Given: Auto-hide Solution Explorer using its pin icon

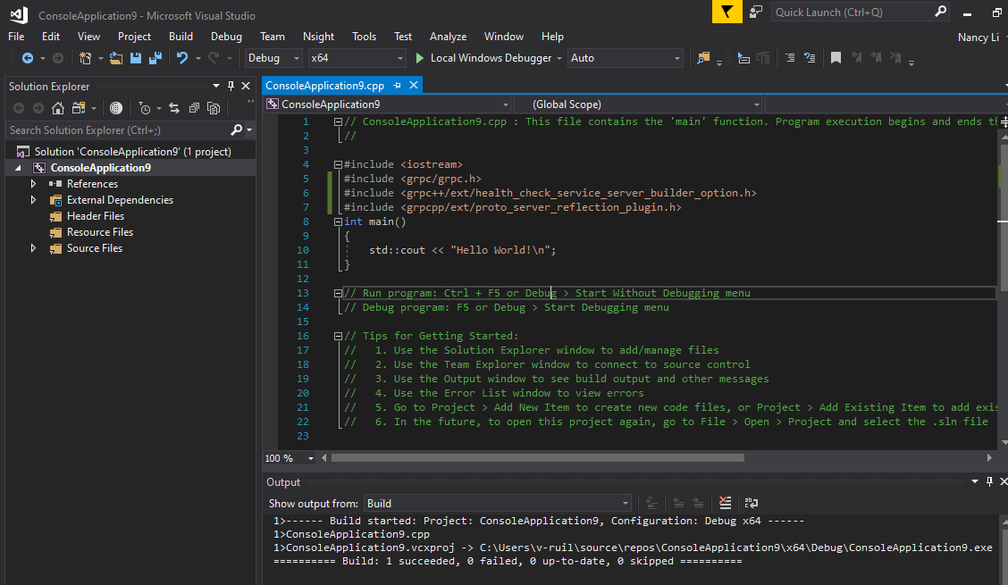Looking at the screenshot, I should click(x=230, y=86).
